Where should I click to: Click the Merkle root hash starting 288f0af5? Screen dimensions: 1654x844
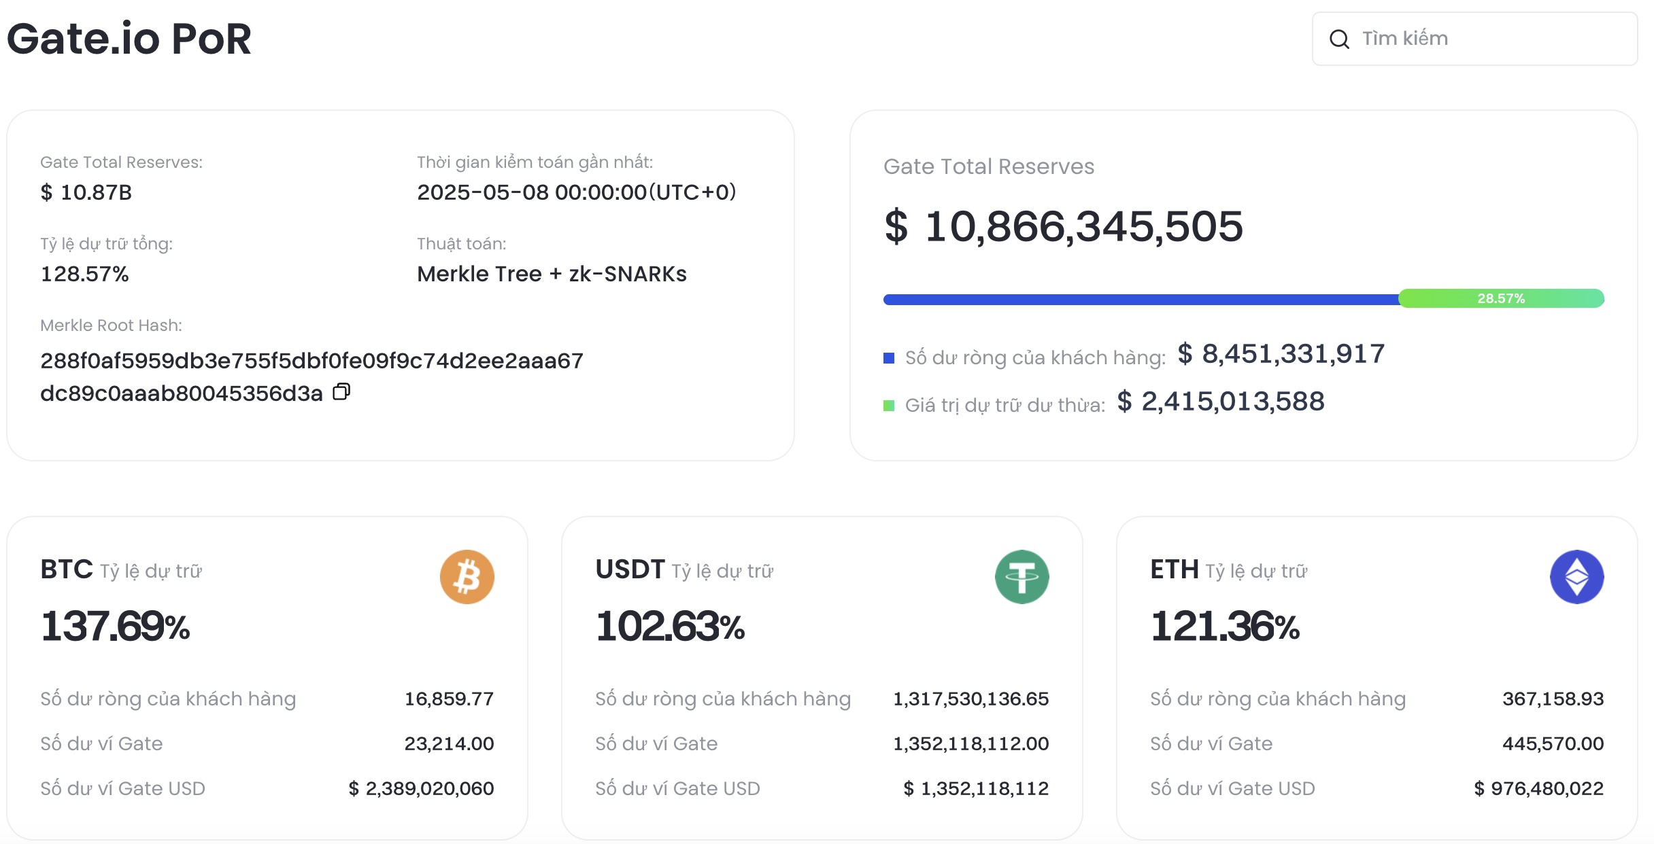(311, 376)
